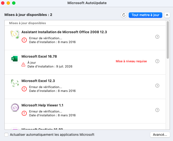The image size is (173, 141).
Task: Click warning triangle under Microsoft Excel 16.78
Action: point(23,64)
